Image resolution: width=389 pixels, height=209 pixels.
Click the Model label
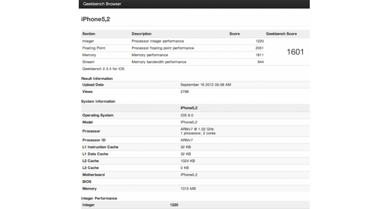point(88,122)
